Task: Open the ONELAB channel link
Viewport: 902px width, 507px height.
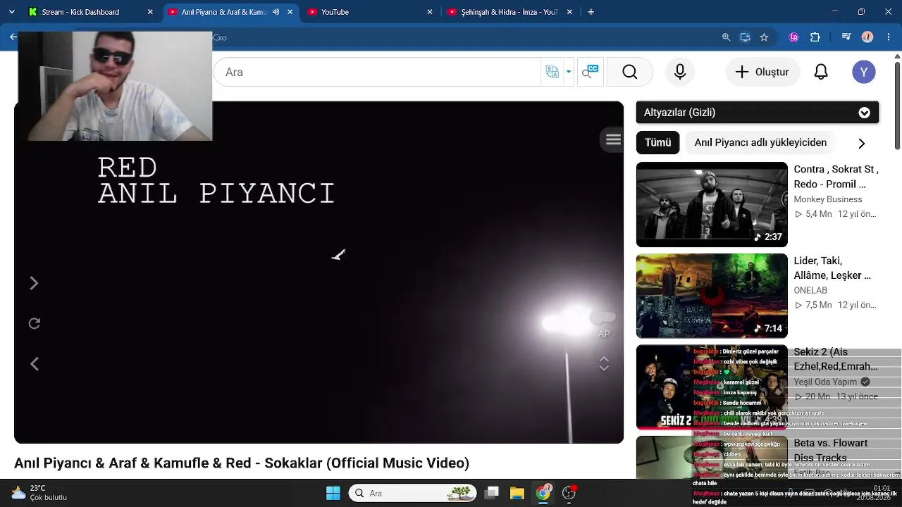Action: pyautogui.click(x=810, y=290)
